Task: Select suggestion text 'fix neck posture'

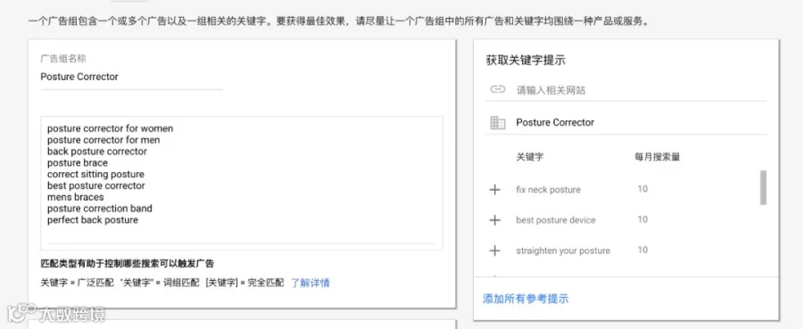Action: click(549, 190)
